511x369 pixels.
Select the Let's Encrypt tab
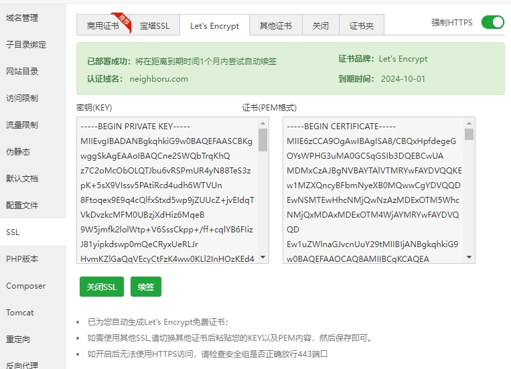pos(214,25)
